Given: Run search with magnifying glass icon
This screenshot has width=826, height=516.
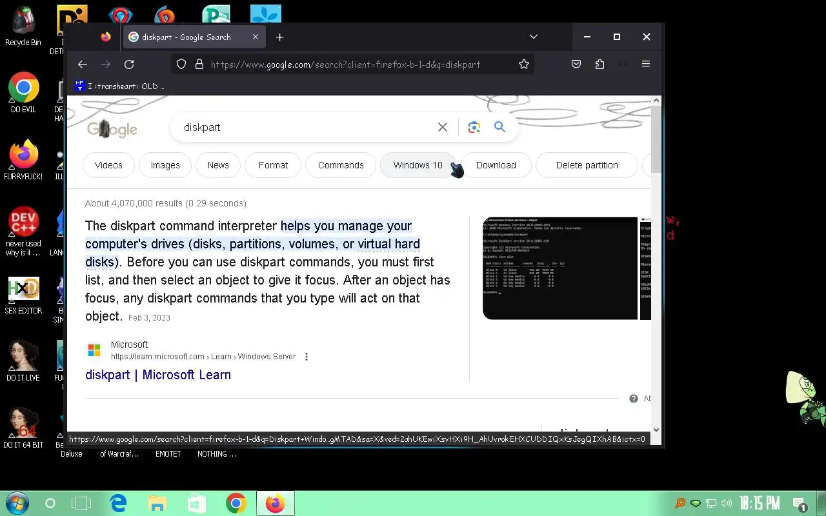Looking at the screenshot, I should coord(499,127).
